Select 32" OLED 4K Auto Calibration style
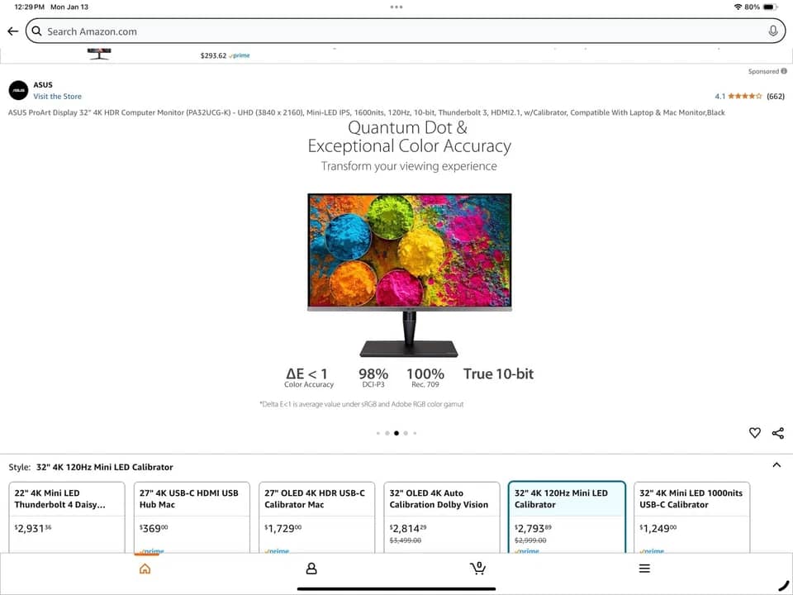 (441, 517)
